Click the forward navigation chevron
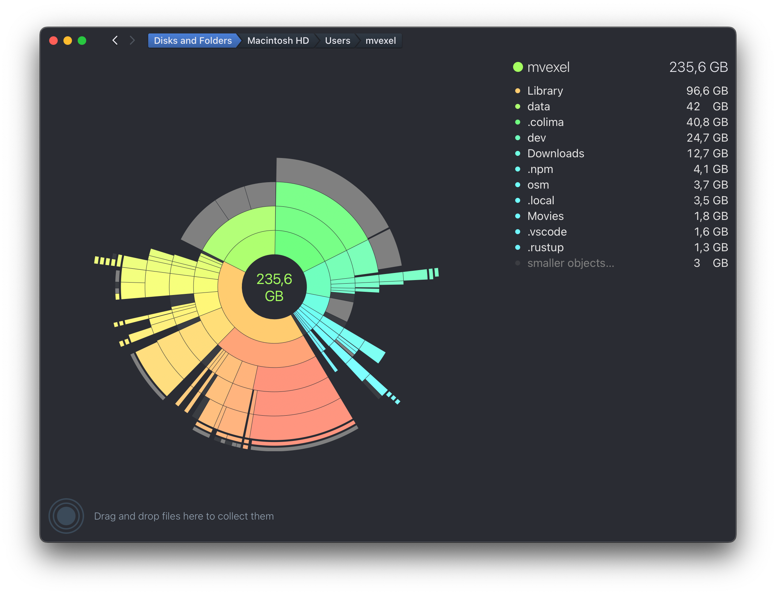 pyautogui.click(x=132, y=41)
